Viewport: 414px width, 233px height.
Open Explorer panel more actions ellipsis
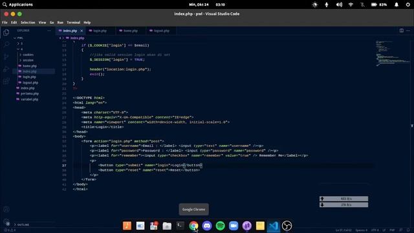[x=49, y=30]
